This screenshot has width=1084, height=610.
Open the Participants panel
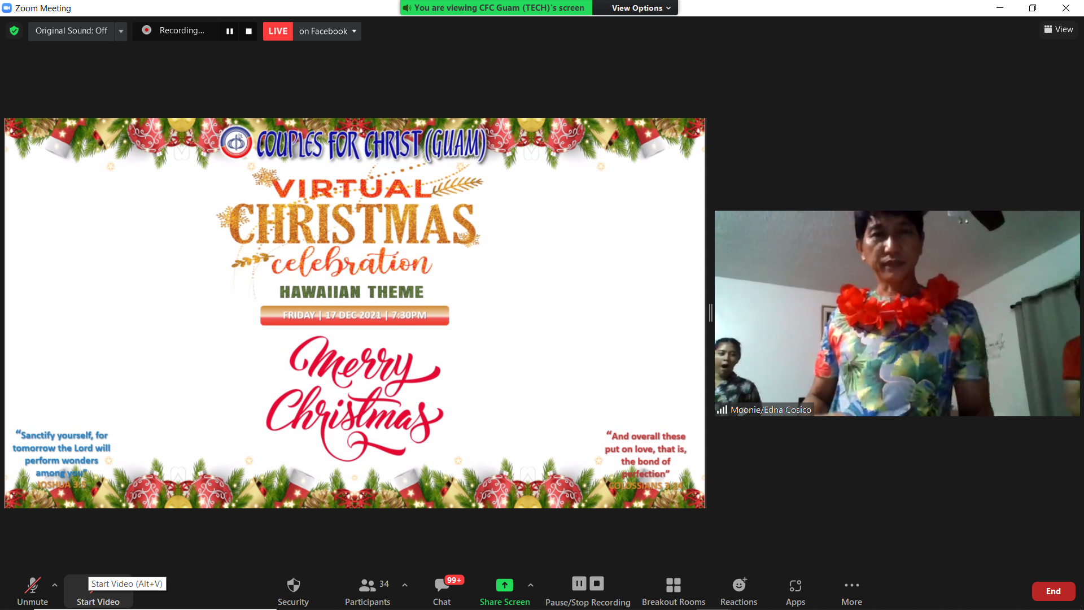coord(368,591)
